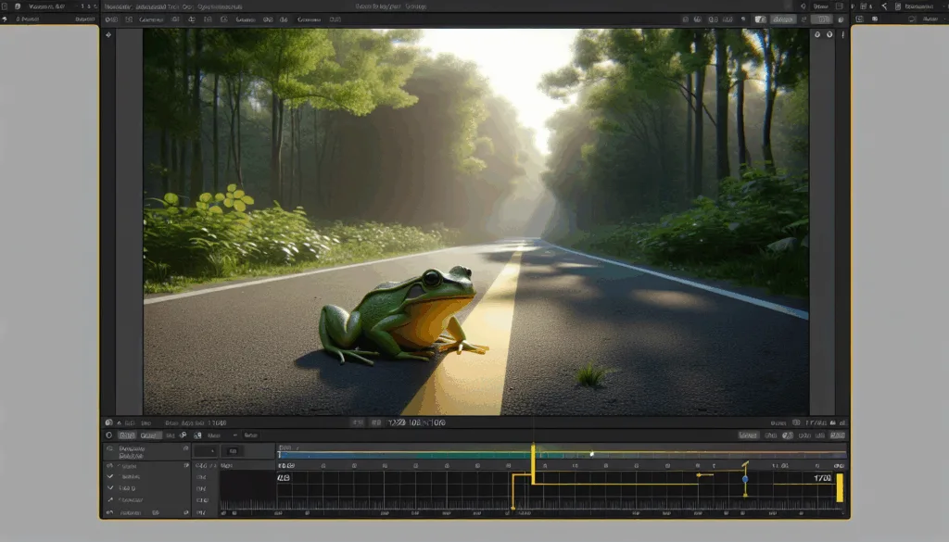Click the left of two circle icons at viewport top-right
This screenshot has width=949, height=542.
pos(817,35)
